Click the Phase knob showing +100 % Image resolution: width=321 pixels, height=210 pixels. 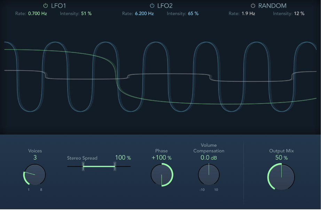coord(162,175)
